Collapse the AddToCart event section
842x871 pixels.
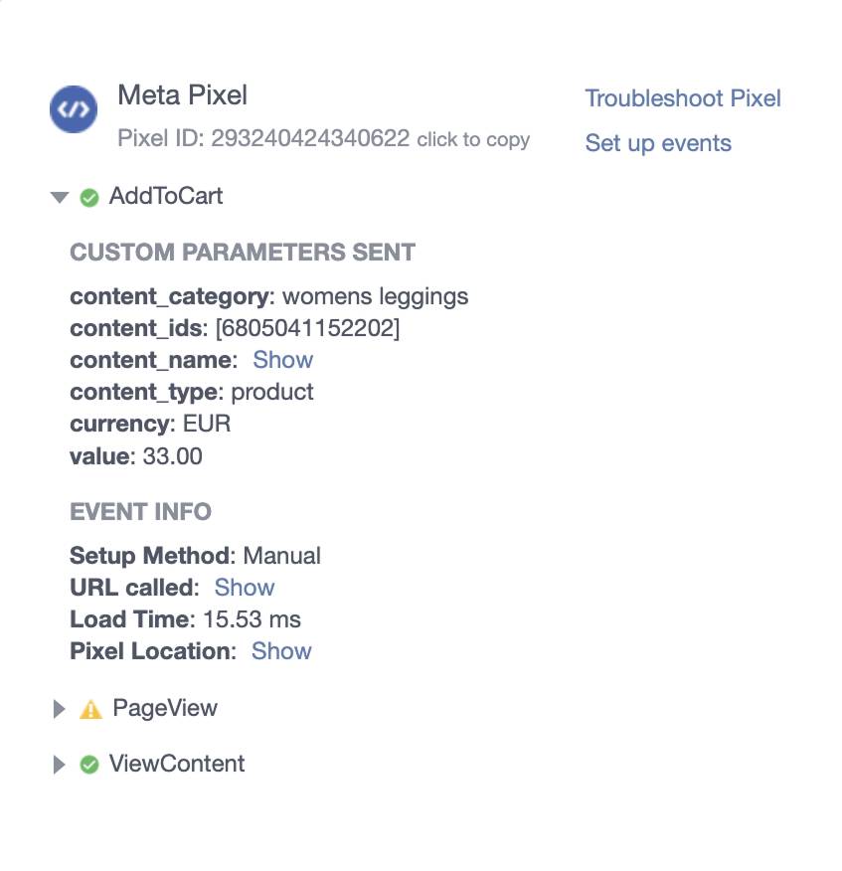tap(59, 197)
